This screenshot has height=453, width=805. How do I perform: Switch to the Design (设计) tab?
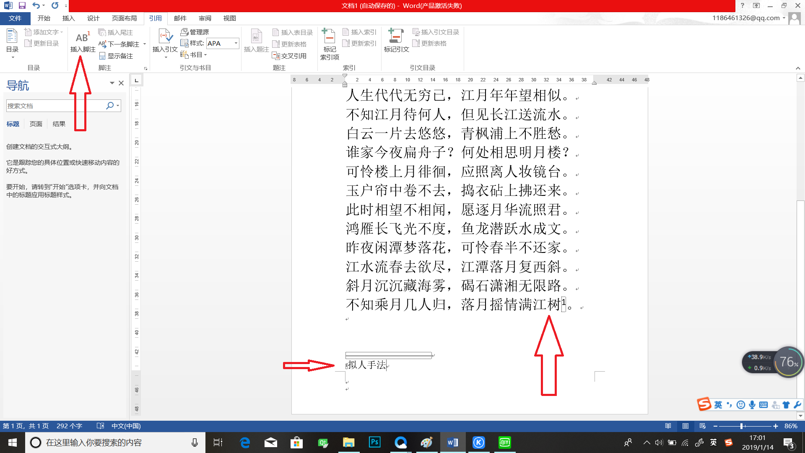coord(93,18)
